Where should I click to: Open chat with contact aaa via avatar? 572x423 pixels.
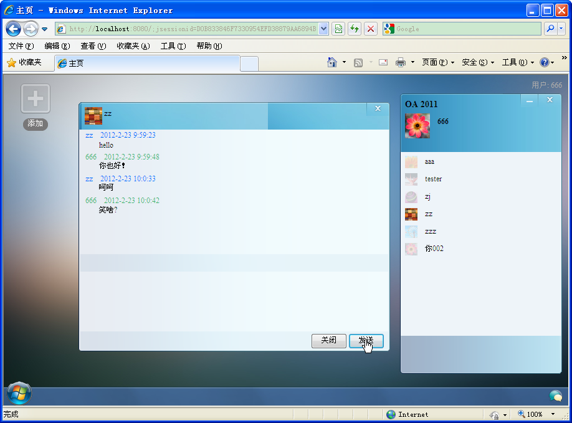click(x=412, y=161)
